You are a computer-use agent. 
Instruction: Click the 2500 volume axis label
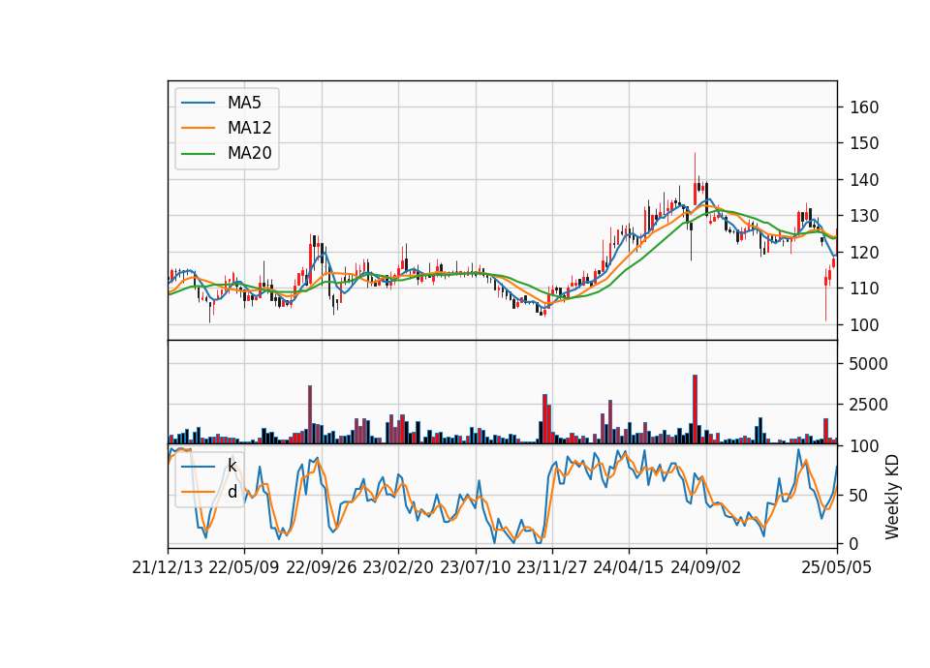[x=868, y=405]
